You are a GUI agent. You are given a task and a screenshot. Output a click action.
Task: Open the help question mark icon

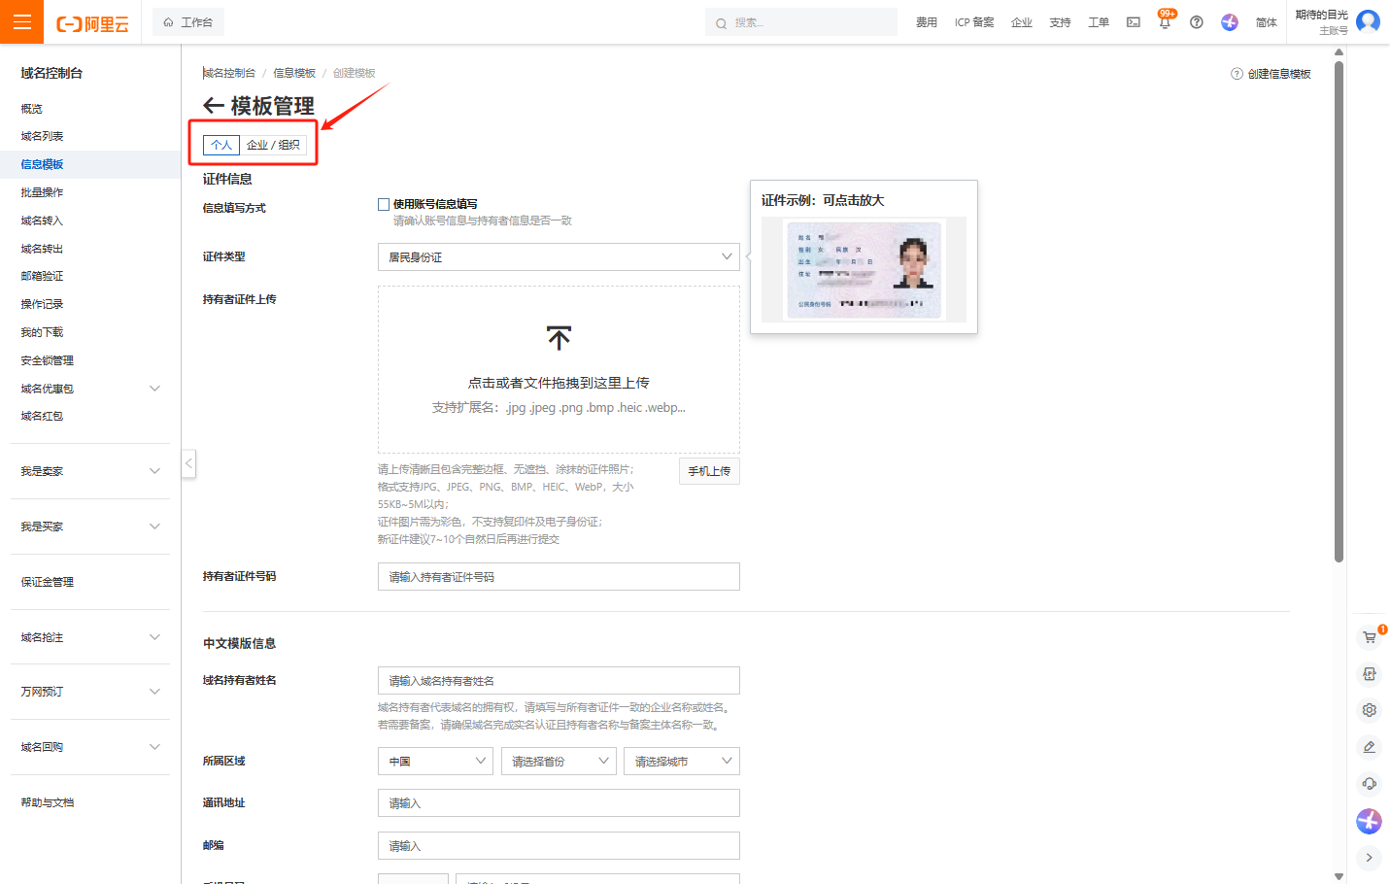[1197, 22]
